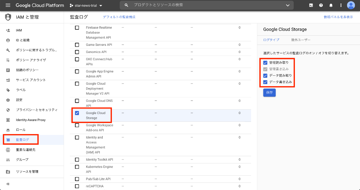Switch to the ログタイプ tab

coord(271,40)
